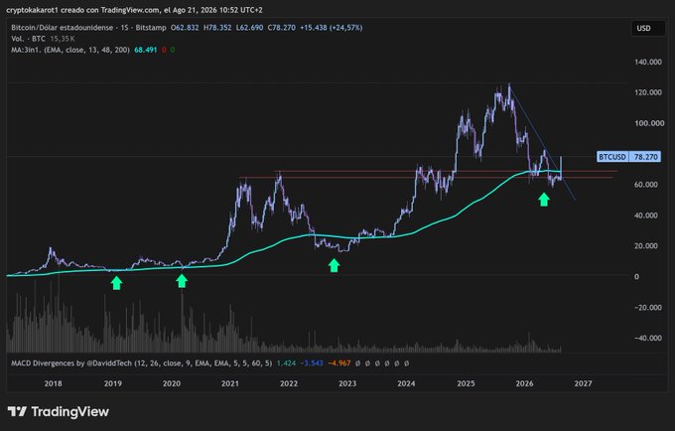Click the −20.000 price axis label
Viewport: 675px width, 431px height.
pyautogui.click(x=648, y=308)
